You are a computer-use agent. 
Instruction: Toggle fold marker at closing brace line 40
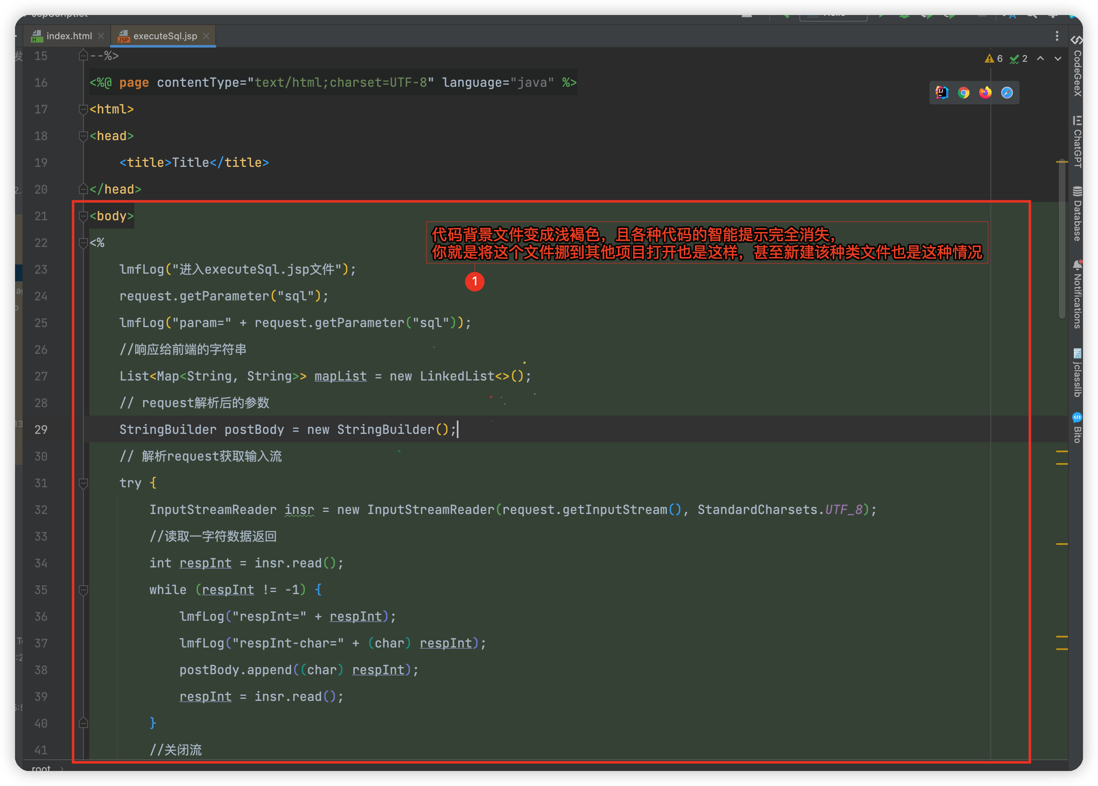pyautogui.click(x=83, y=723)
